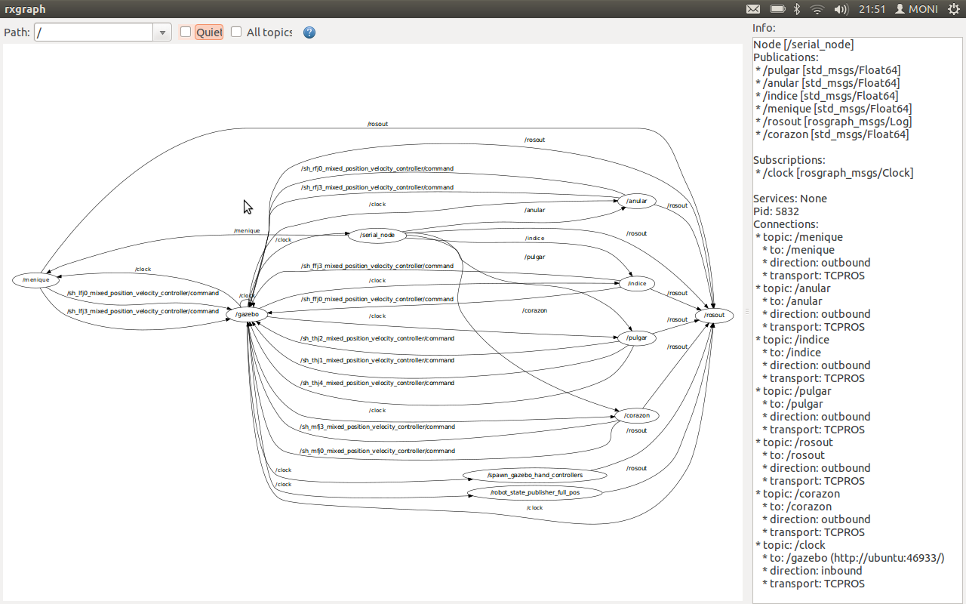
Task: Open the help question-mark icon
Action: point(309,32)
